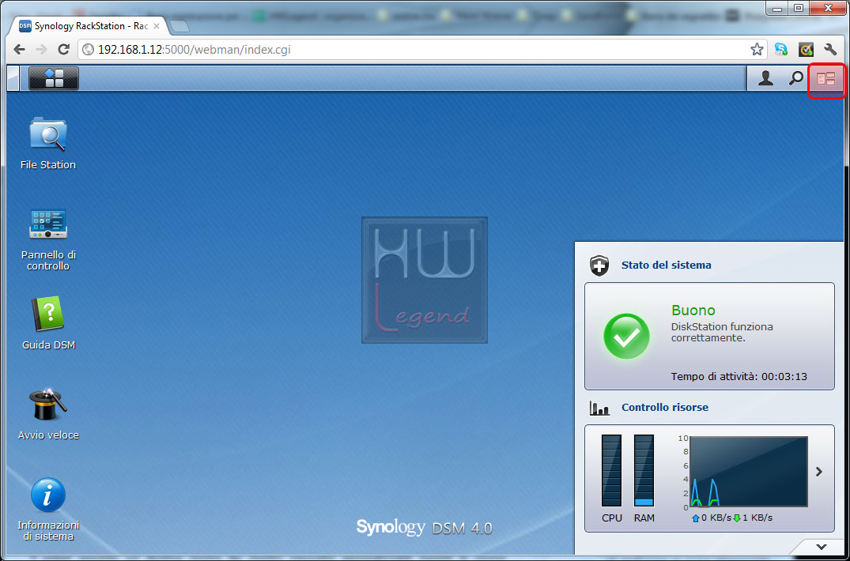Click the Controllo risorse chart icon
Viewport: 850px width, 561px height.
tap(599, 408)
